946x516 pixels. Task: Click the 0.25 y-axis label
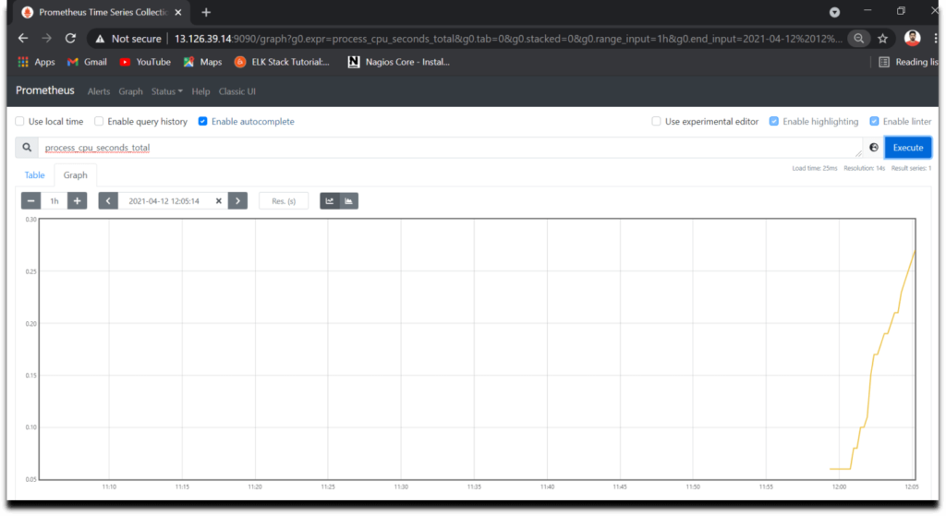pos(30,272)
